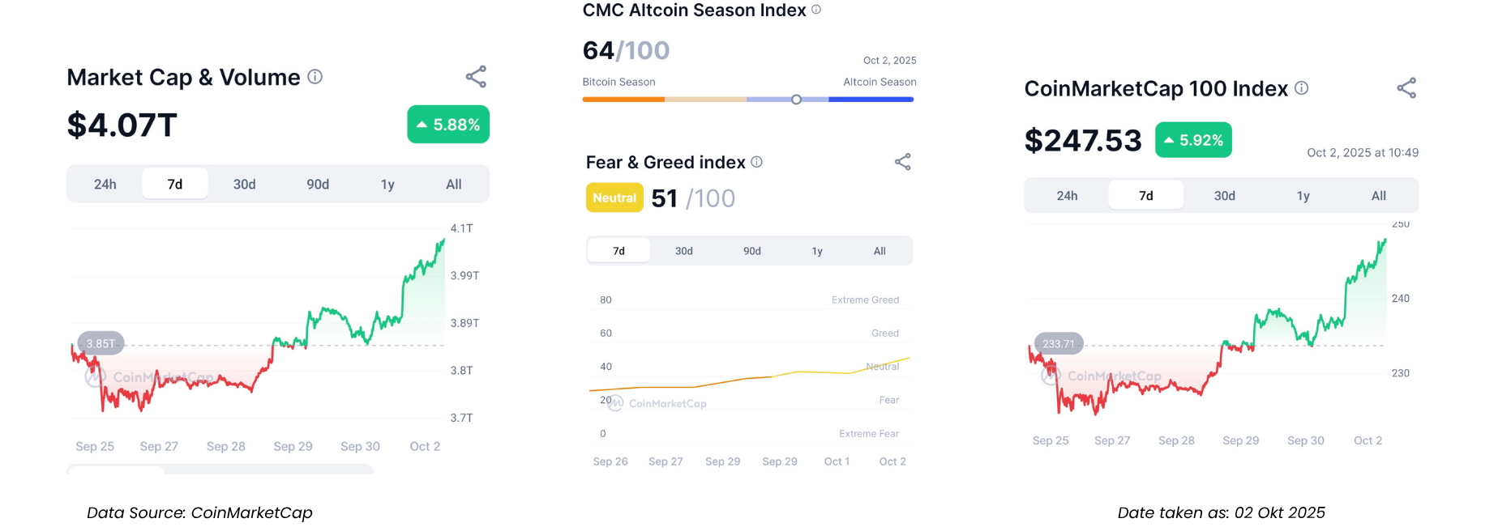Screen dimensions: 1511x527
Task: Switch Market Cap chart to 90d
Action: (318, 185)
